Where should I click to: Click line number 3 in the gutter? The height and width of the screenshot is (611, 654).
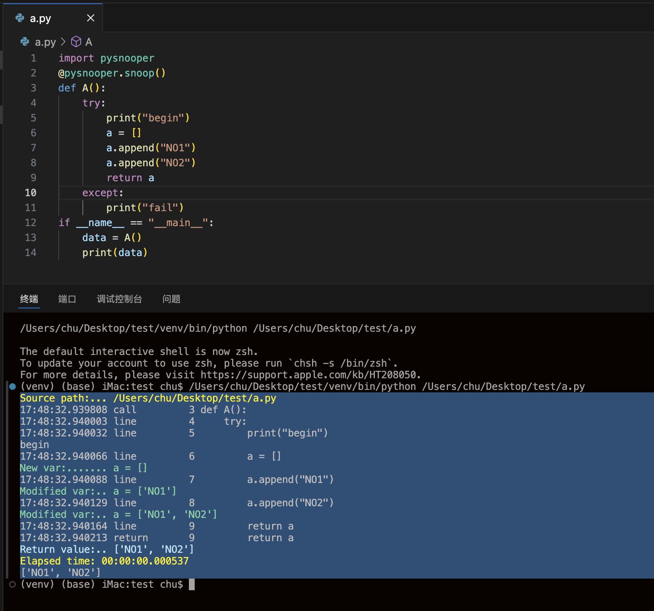(33, 88)
